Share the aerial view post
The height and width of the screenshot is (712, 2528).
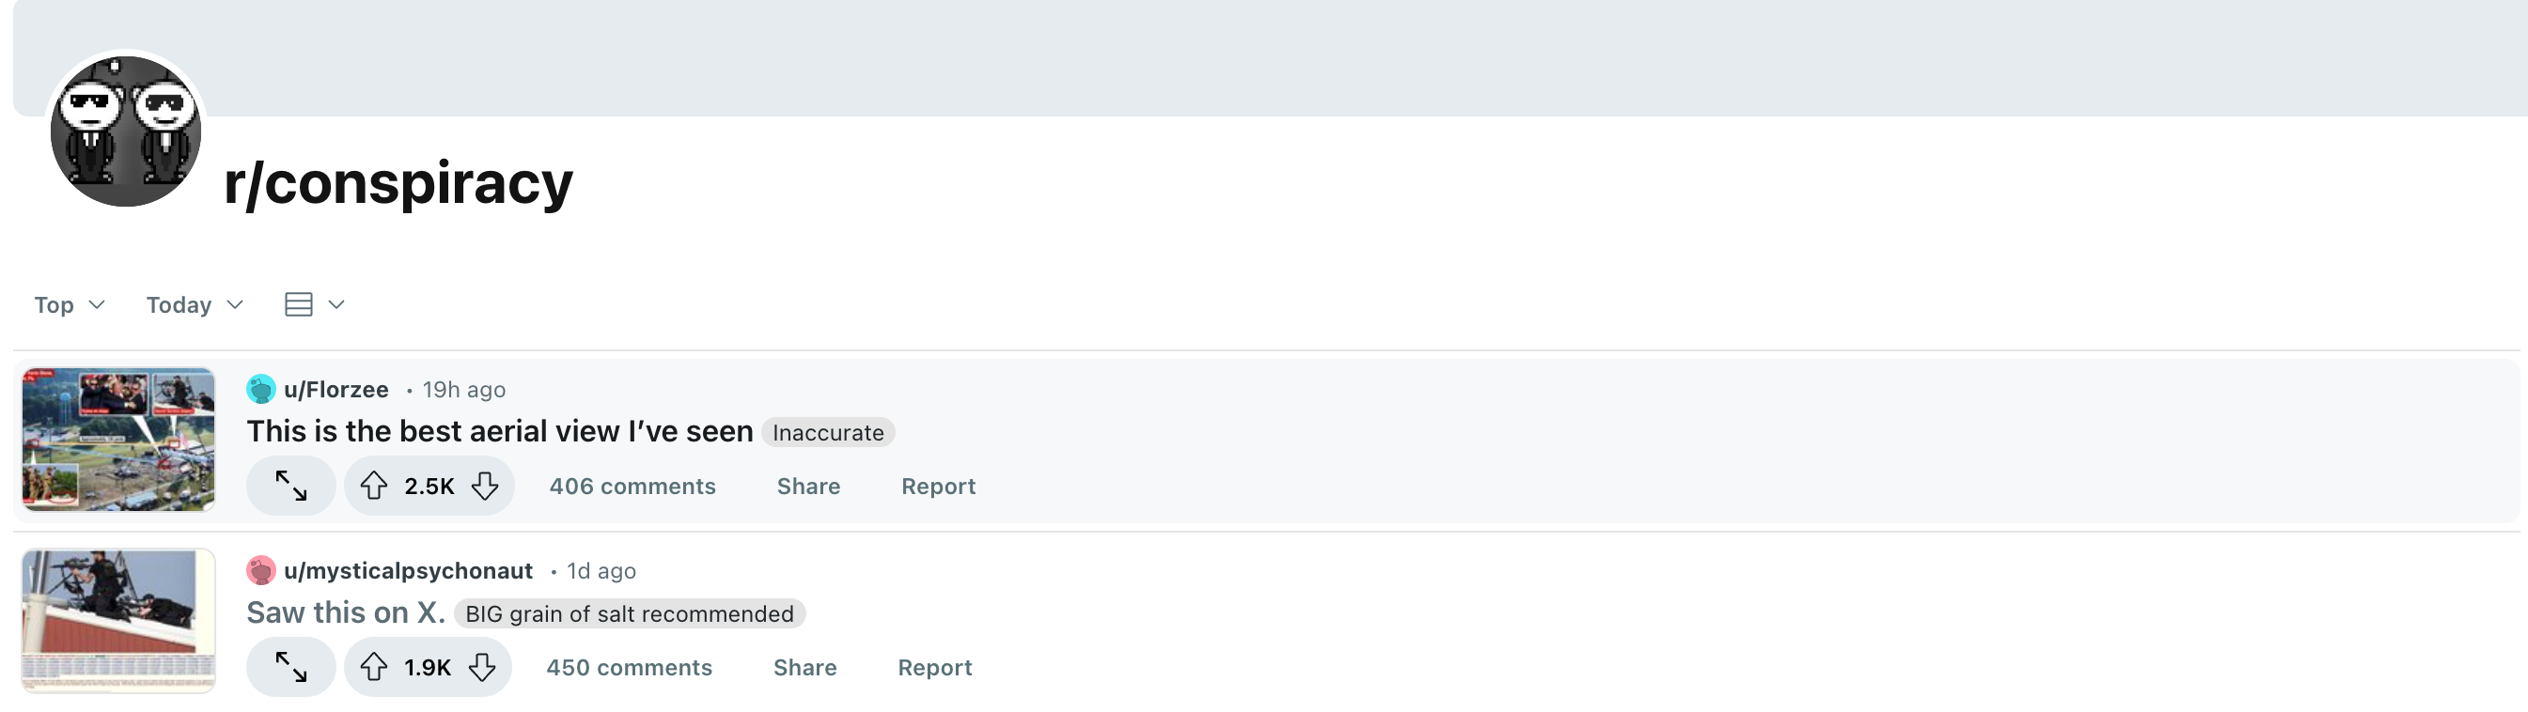click(808, 487)
